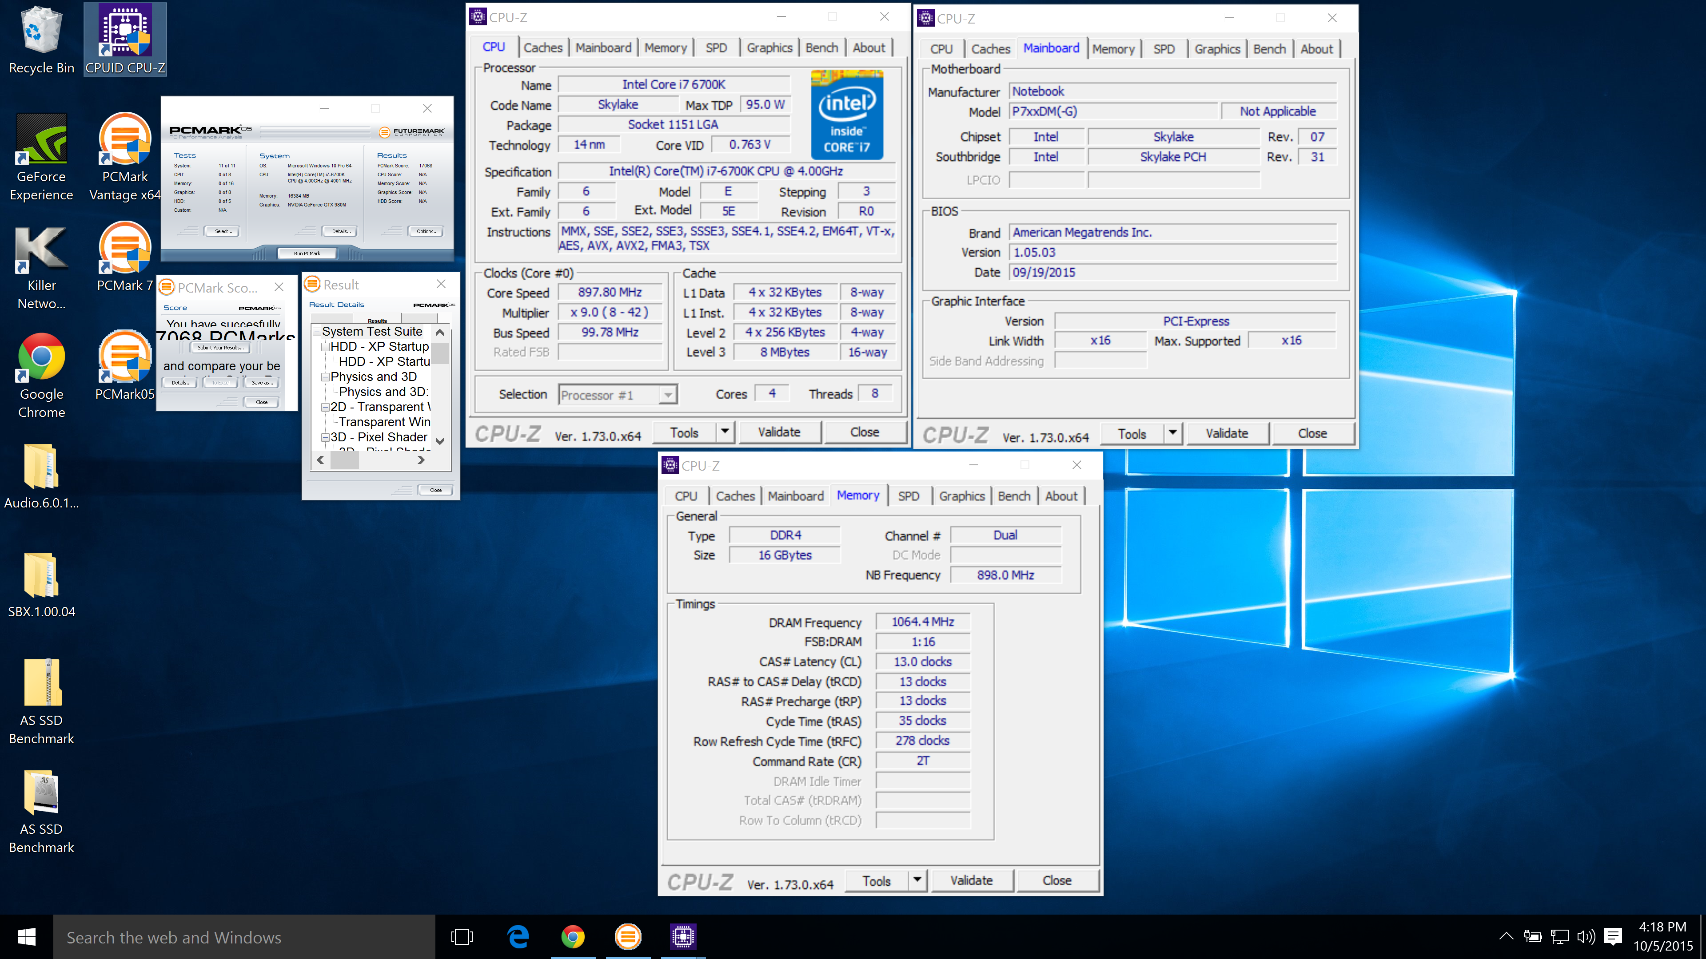The width and height of the screenshot is (1706, 959).
Task: Open the Processor #1 selection dropdown
Action: (x=668, y=395)
